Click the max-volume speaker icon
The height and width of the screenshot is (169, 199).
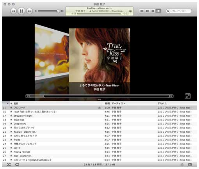[62, 11]
